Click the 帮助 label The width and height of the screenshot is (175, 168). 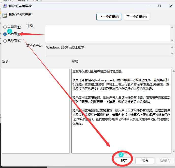pyautogui.click(x=76, y=61)
